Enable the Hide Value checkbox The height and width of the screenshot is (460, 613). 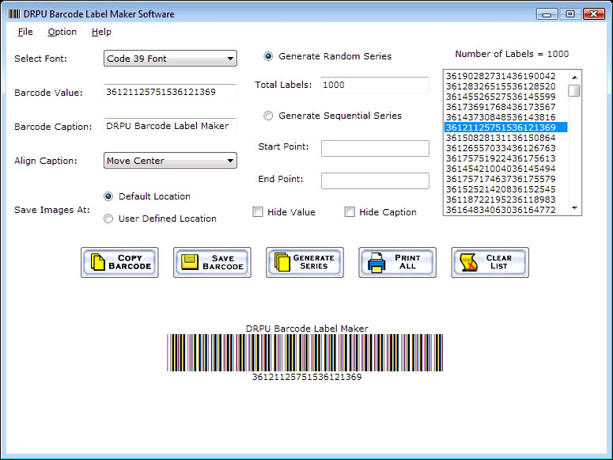point(258,212)
